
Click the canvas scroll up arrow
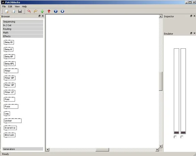point(161,16)
